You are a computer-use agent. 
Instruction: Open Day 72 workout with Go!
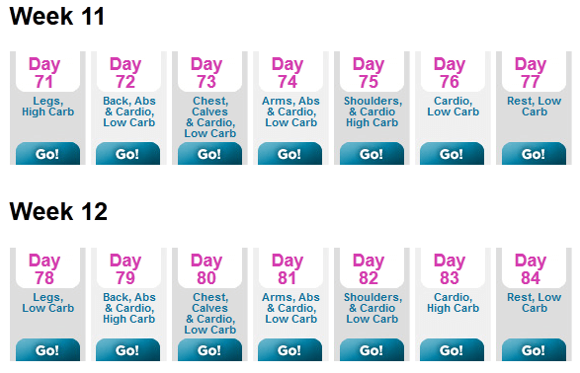pos(128,154)
